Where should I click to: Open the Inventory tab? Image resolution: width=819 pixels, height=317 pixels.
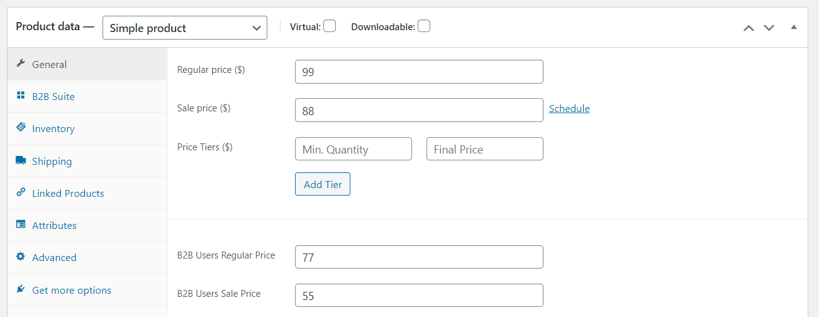[x=53, y=128]
